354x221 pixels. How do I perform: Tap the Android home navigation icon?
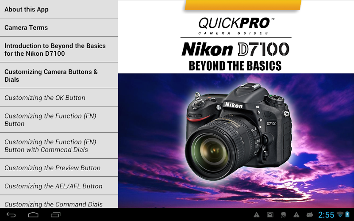pos(33,215)
